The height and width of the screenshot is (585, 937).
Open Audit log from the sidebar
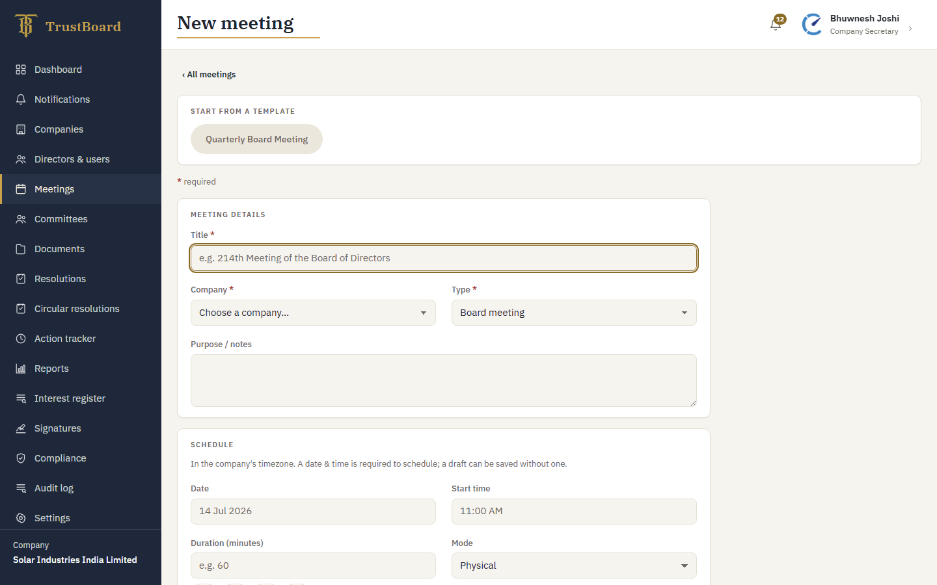point(81,488)
